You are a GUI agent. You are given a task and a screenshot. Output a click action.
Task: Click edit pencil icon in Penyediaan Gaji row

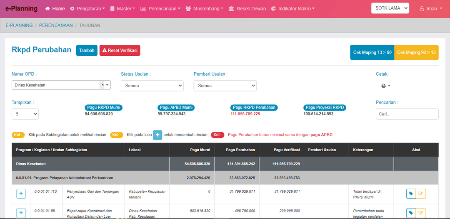click(x=421, y=194)
